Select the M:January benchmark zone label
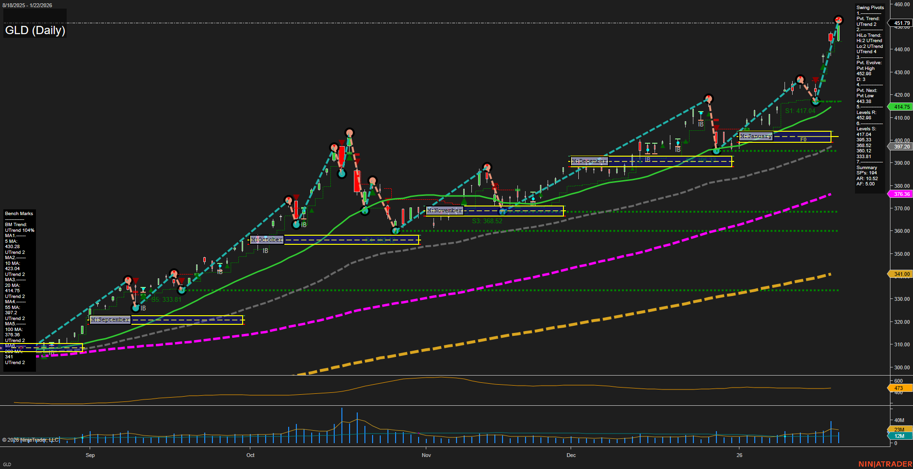Image resolution: width=913 pixels, height=469 pixels. click(x=756, y=136)
